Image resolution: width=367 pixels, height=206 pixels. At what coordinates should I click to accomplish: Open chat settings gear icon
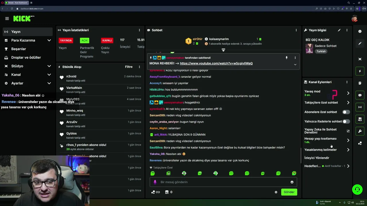[x=276, y=192]
